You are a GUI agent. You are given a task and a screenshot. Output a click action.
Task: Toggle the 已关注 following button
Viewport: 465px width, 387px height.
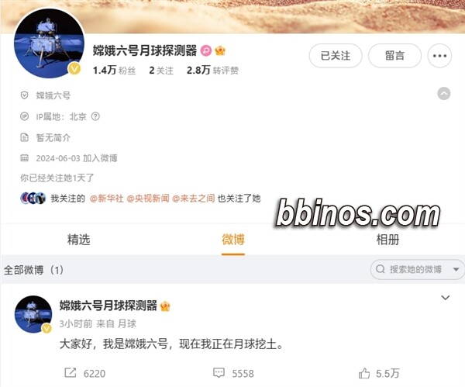pyautogui.click(x=336, y=56)
